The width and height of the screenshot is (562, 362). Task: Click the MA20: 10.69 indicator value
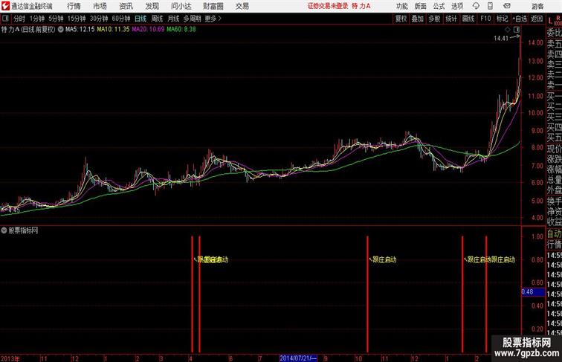pos(148,30)
